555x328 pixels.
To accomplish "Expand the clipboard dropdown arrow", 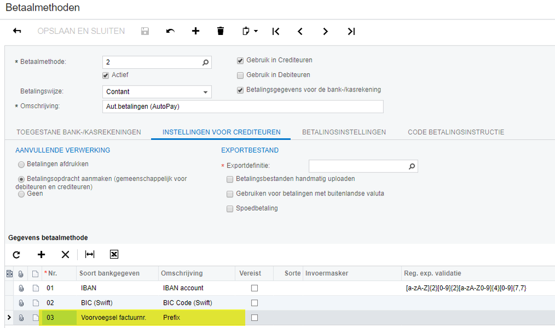I will (256, 32).
